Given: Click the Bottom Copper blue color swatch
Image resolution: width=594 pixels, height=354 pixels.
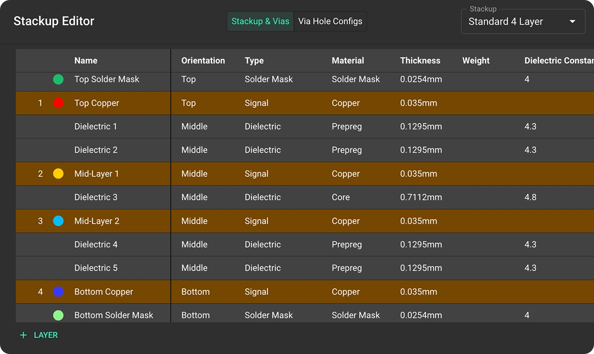Looking at the screenshot, I should click(x=58, y=292).
